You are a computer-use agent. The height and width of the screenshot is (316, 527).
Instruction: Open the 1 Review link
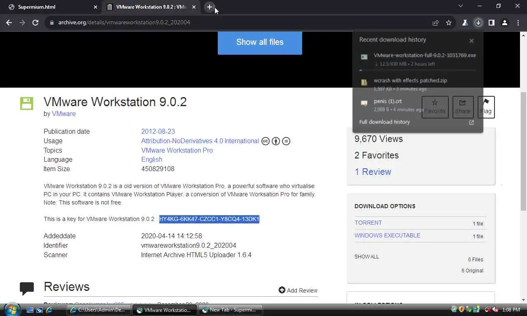(x=373, y=172)
